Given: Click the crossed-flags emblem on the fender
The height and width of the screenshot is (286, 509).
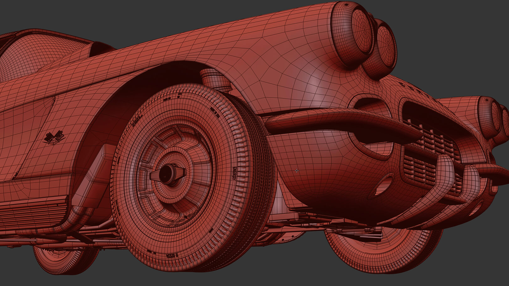Looking at the screenshot, I should pos(54,137).
